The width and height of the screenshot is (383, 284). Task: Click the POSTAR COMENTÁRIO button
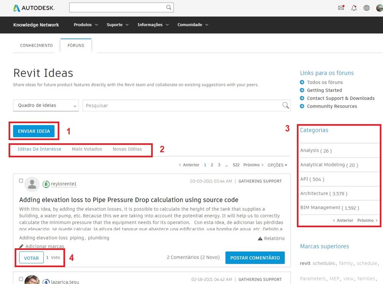point(255,258)
